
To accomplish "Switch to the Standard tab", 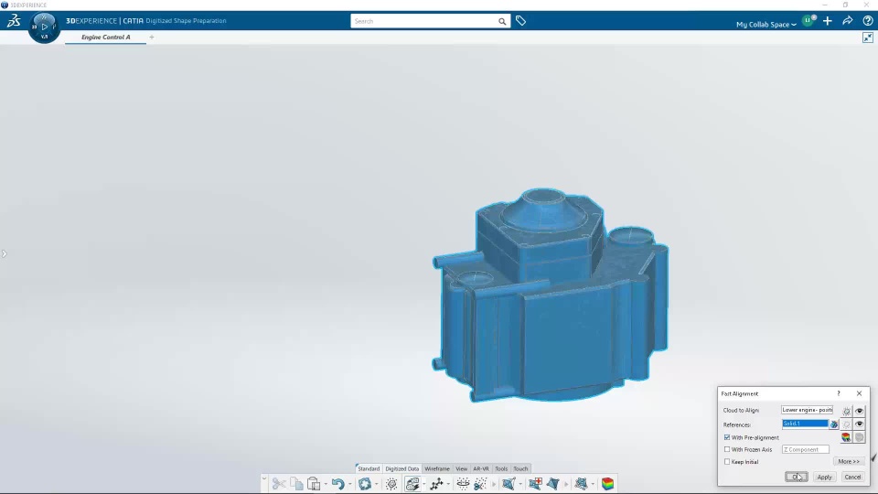I will pyautogui.click(x=369, y=468).
